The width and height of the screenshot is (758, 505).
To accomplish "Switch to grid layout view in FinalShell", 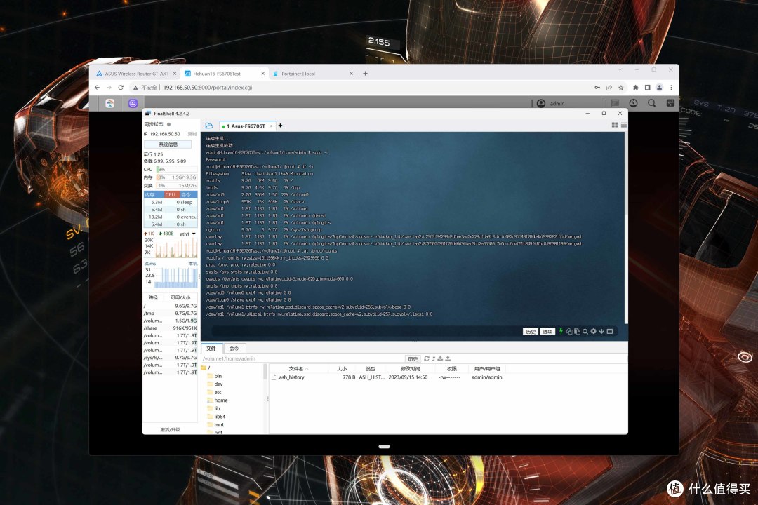I will click(x=615, y=125).
